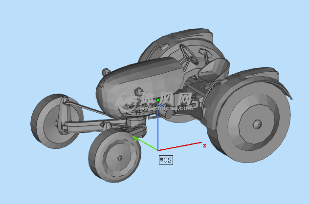Screen dimensions: 309x204
Task: Click the green Y axis letter
Action: pyautogui.click(x=135, y=139)
